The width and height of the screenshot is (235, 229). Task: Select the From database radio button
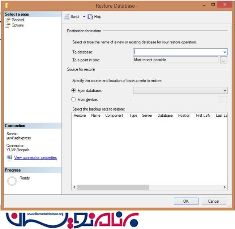pos(74,91)
